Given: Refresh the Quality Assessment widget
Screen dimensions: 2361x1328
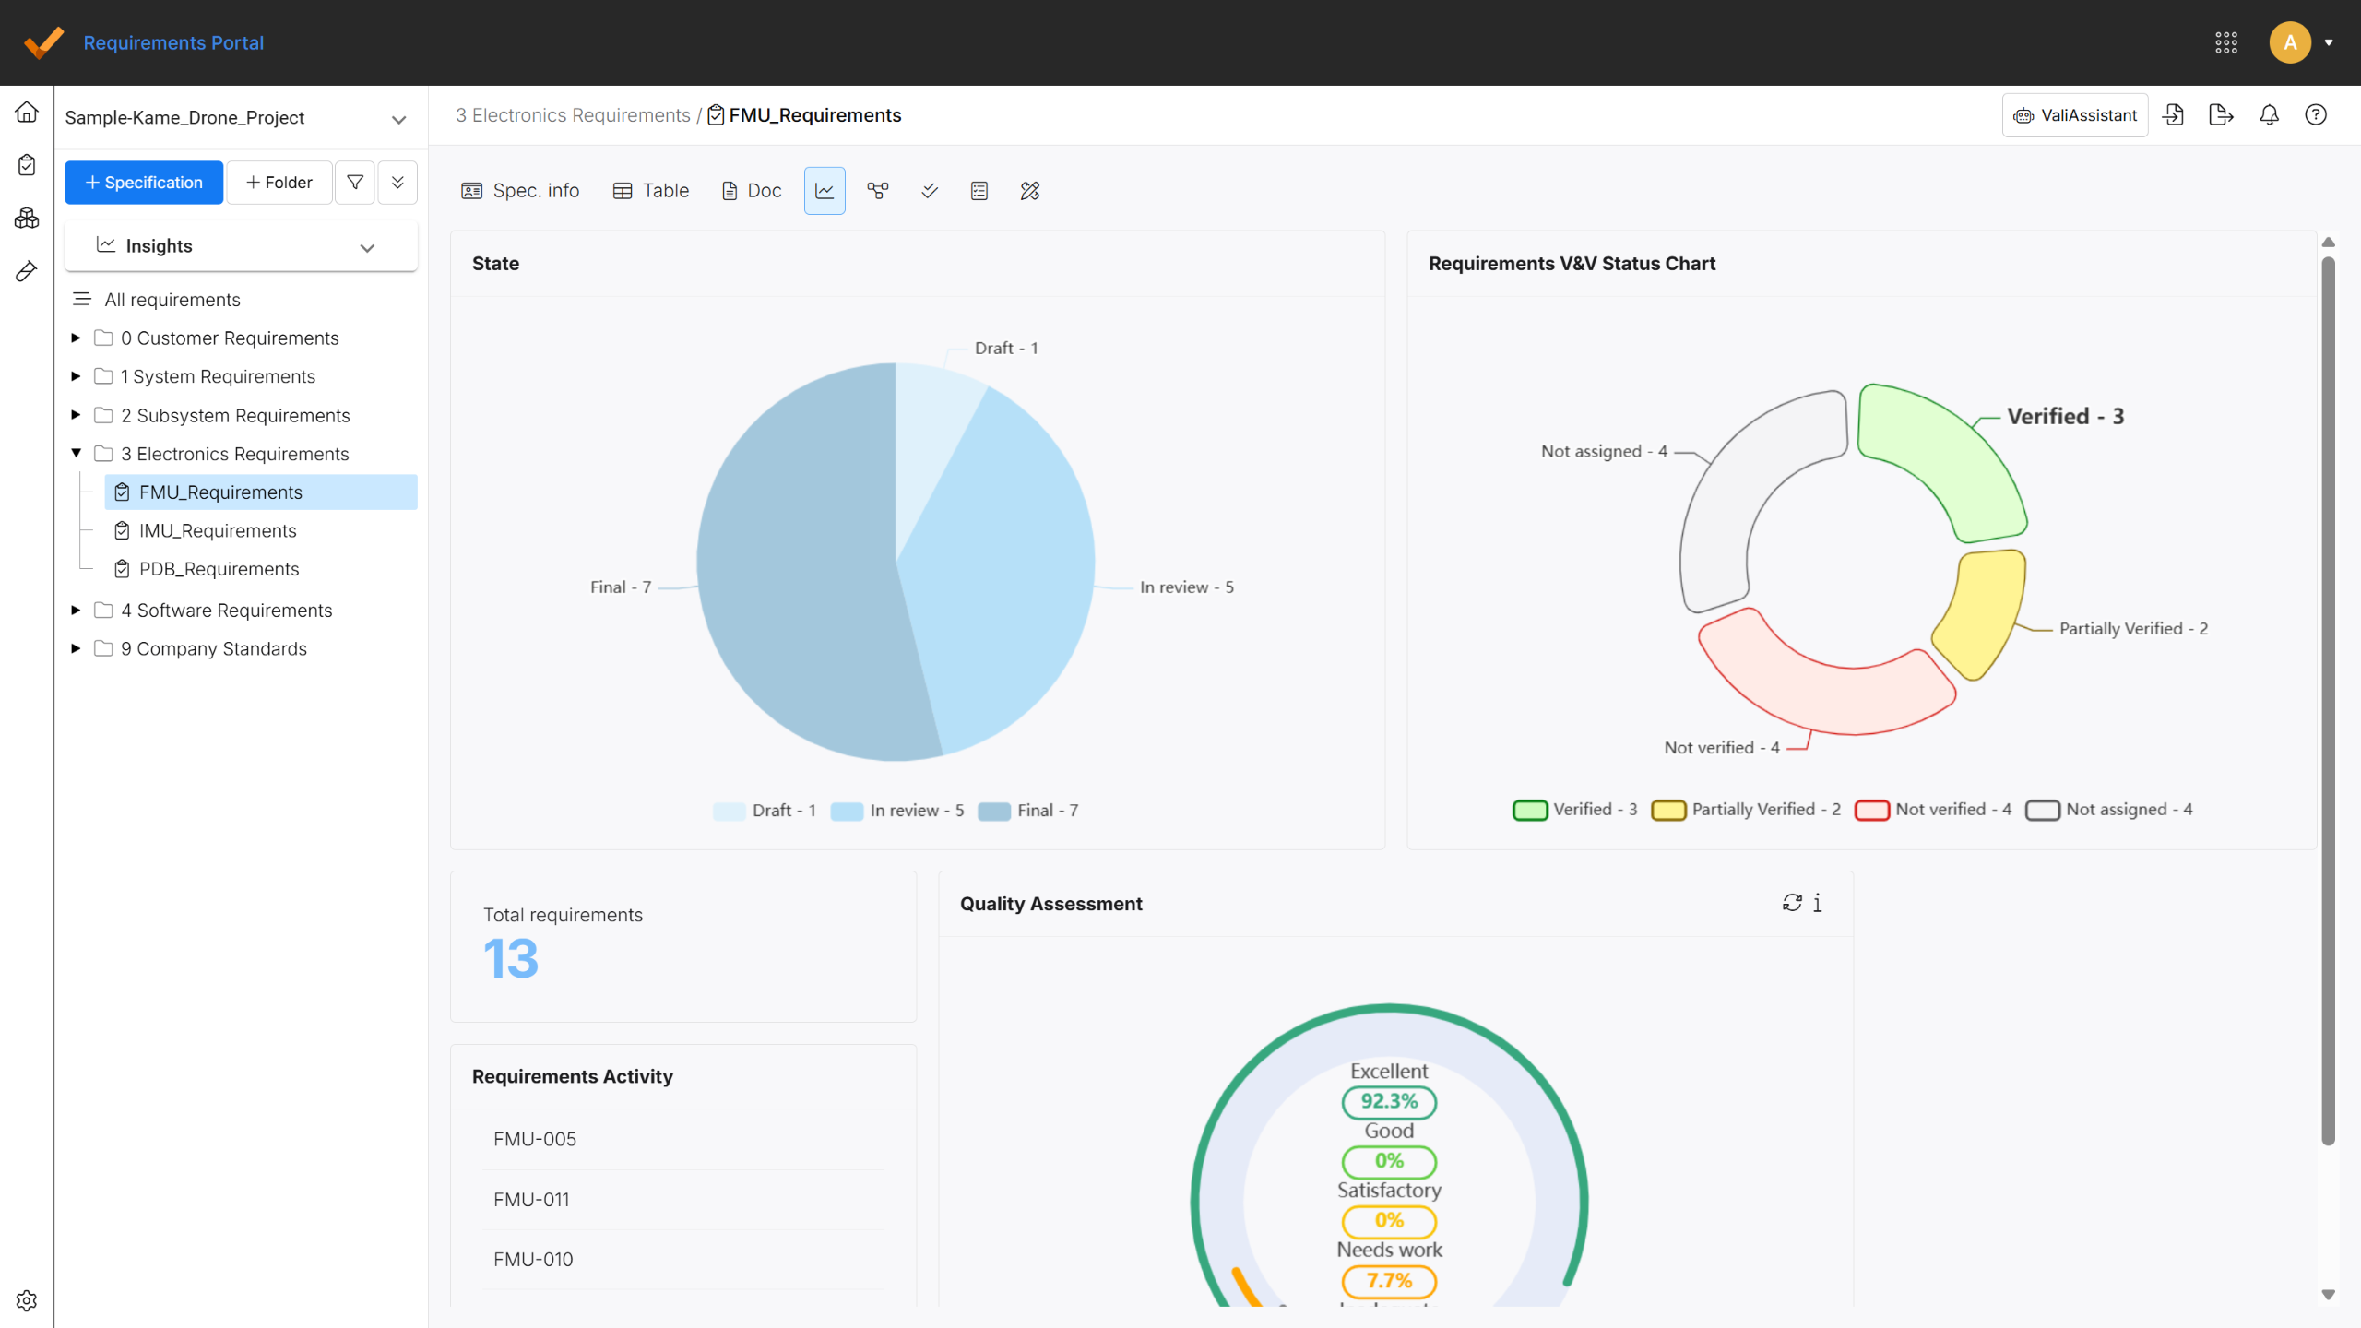Looking at the screenshot, I should [1793, 903].
